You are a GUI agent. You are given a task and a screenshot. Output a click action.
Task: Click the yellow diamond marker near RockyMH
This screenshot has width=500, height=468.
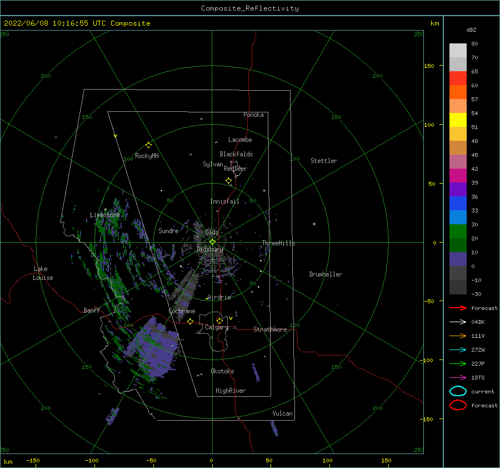point(148,145)
